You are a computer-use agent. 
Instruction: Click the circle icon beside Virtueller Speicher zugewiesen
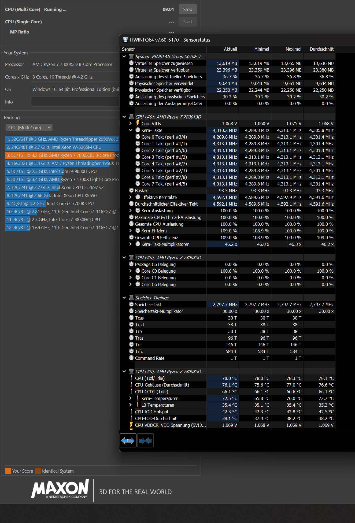click(131, 63)
